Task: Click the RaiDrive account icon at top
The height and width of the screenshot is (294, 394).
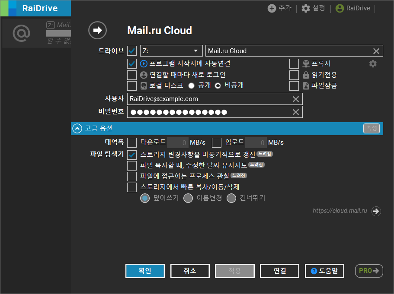Action: tap(340, 8)
